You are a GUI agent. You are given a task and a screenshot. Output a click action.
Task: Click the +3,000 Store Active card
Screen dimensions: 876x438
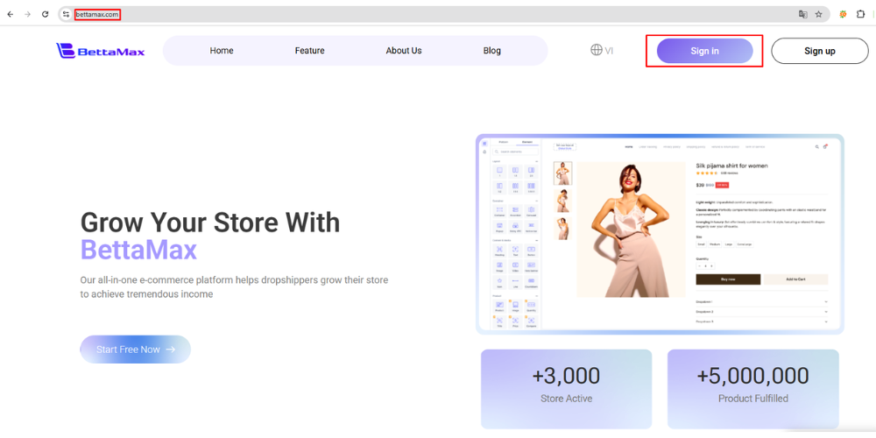[x=566, y=389]
